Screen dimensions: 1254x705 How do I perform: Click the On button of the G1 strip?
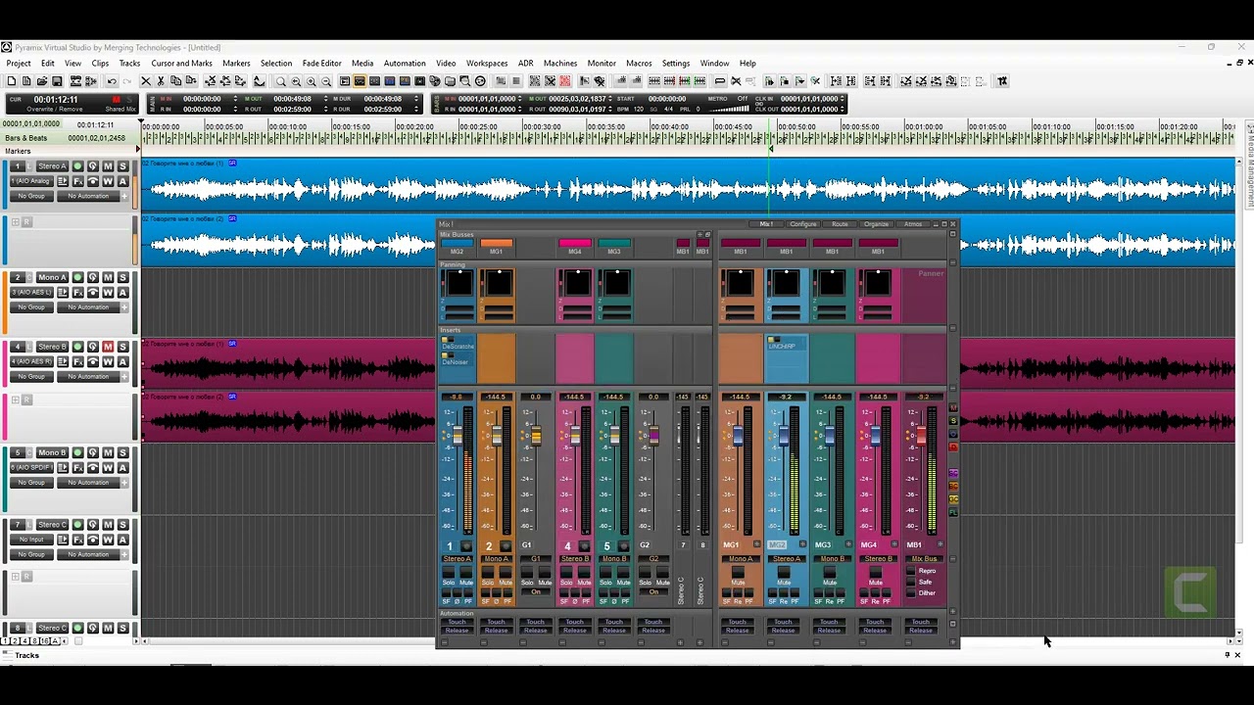[x=536, y=592]
